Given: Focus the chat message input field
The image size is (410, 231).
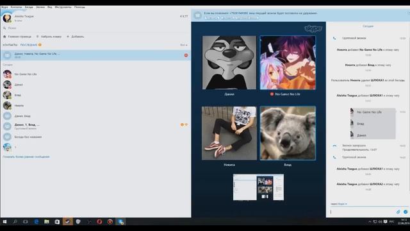Looking at the screenshot, I should point(362,212).
